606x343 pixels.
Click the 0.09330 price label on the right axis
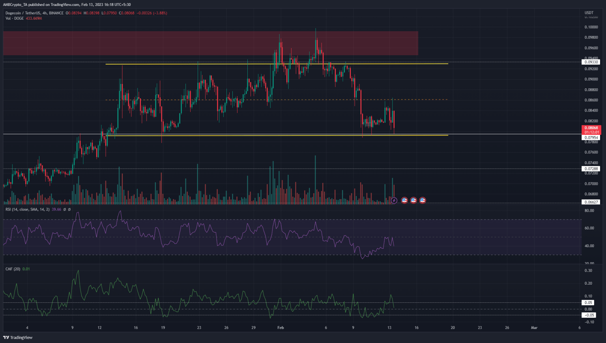click(x=591, y=62)
